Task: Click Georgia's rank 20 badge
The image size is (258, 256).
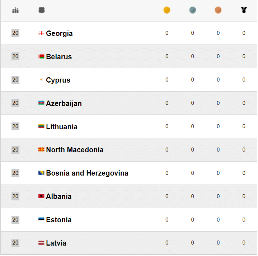Action: (15, 33)
